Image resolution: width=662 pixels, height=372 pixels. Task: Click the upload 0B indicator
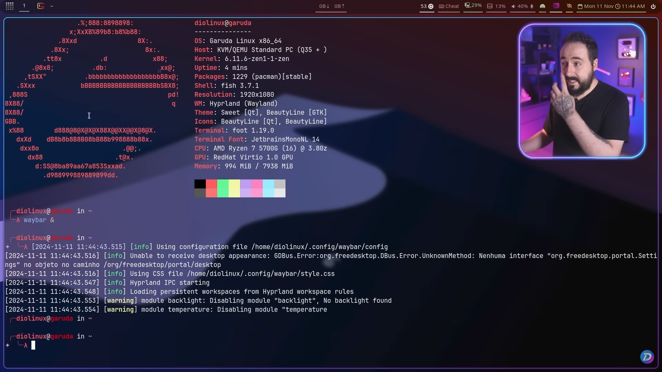tap(340, 6)
